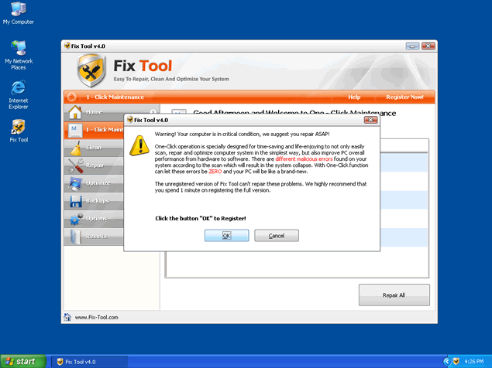Open the Optimize sidebar icon
The height and width of the screenshot is (368, 492).
coord(75,183)
